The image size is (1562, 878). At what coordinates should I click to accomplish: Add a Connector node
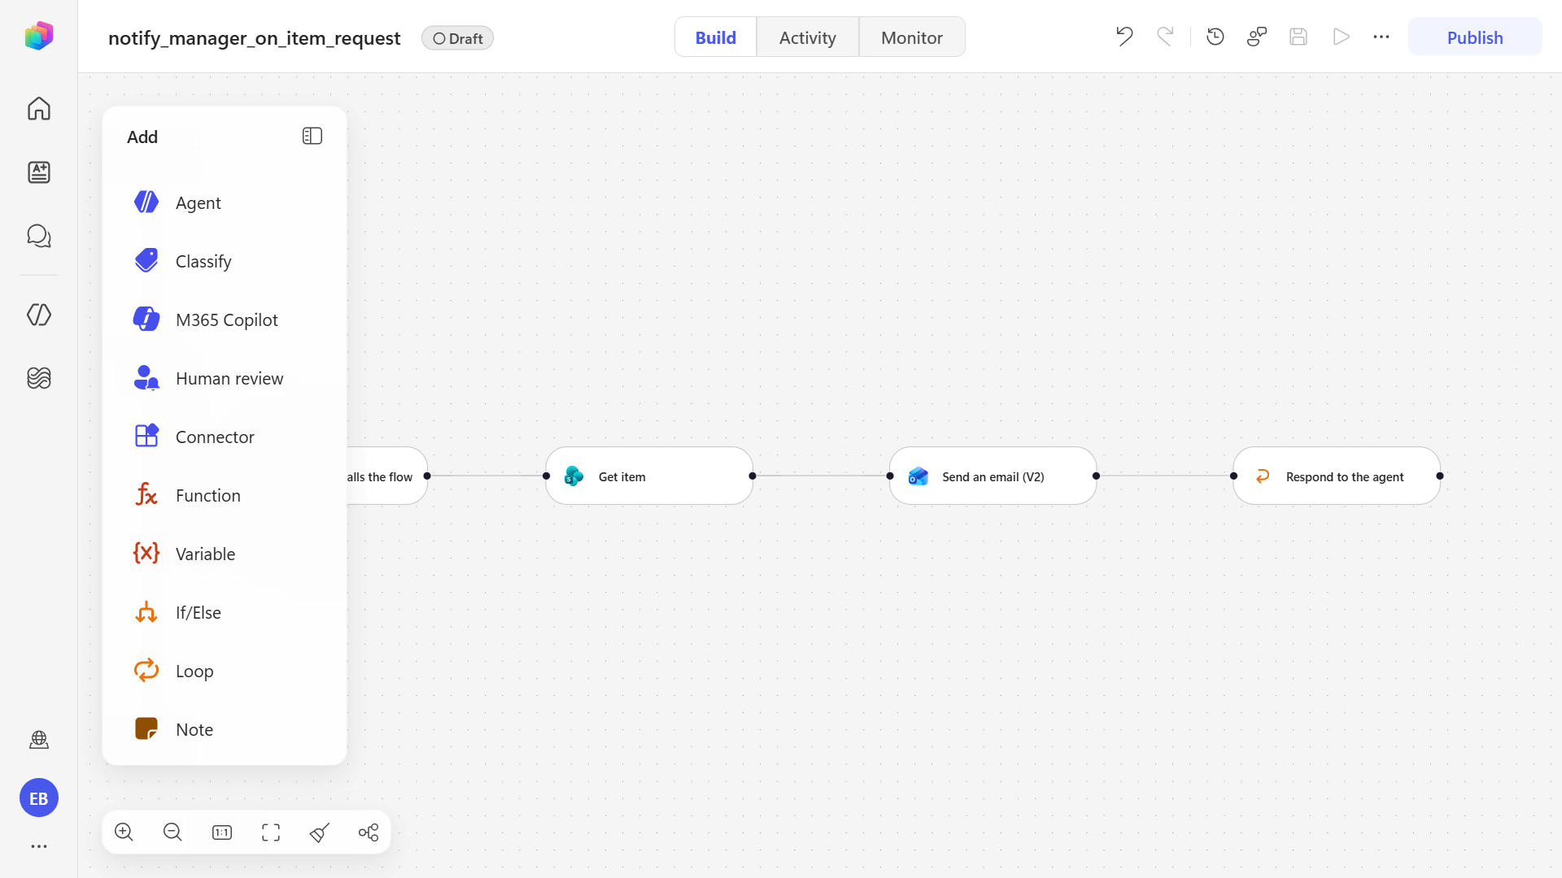point(225,437)
